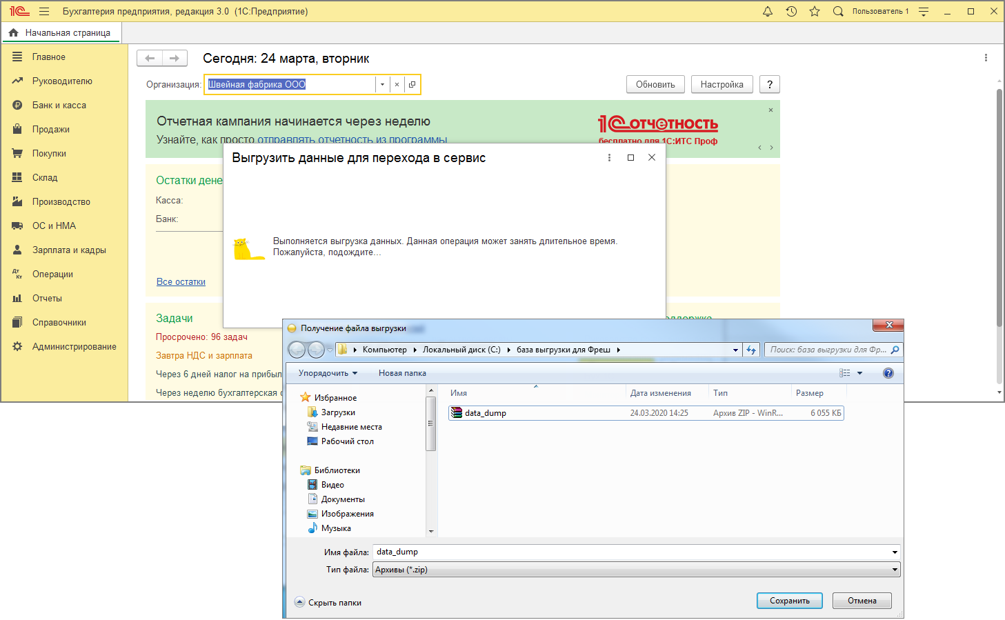This screenshot has height=620, width=1005.
Task: Expand the address bar history dropdown
Action: (x=735, y=350)
